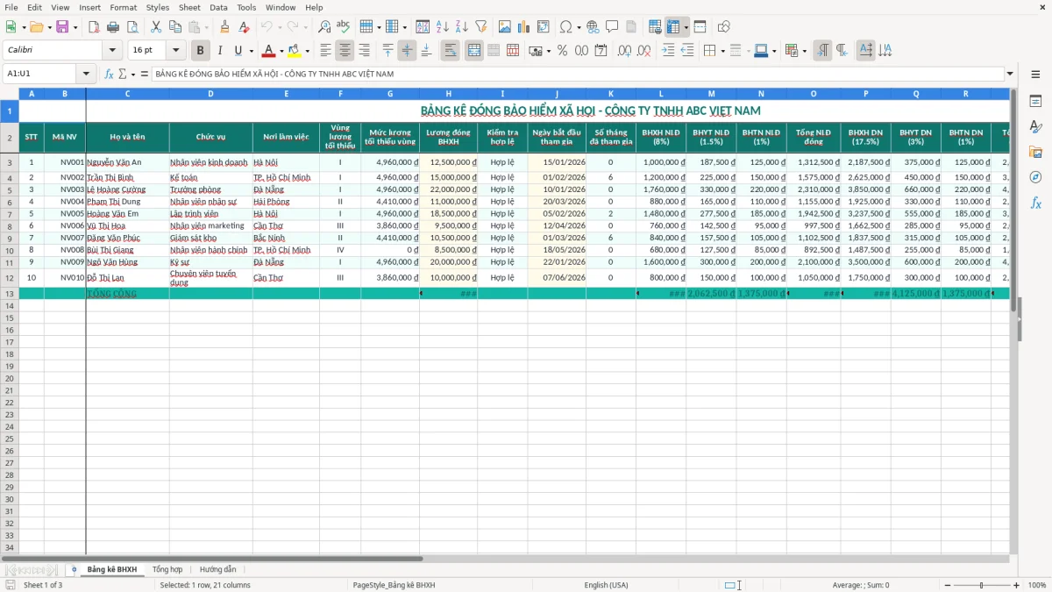The width and height of the screenshot is (1052, 592).
Task: Click zoom in plus button
Action: tap(1017, 585)
